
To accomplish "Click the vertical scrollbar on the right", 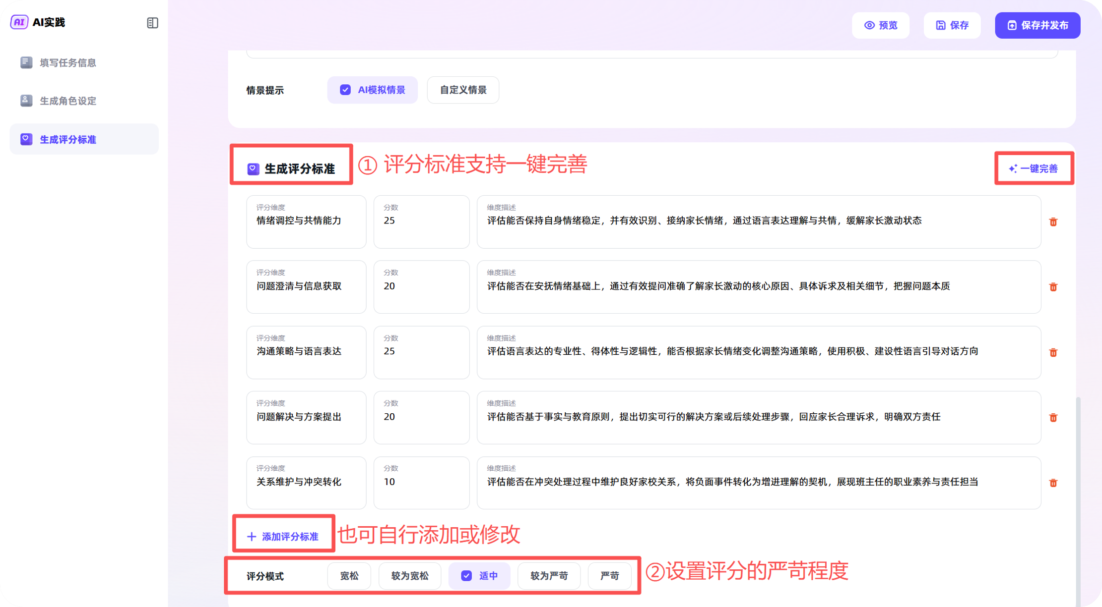I will tap(1078, 500).
